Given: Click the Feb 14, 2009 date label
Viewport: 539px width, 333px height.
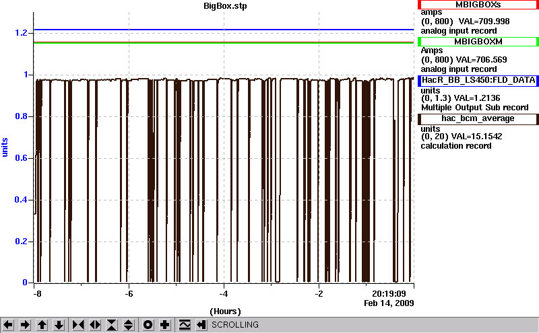Looking at the screenshot, I should click(x=389, y=303).
